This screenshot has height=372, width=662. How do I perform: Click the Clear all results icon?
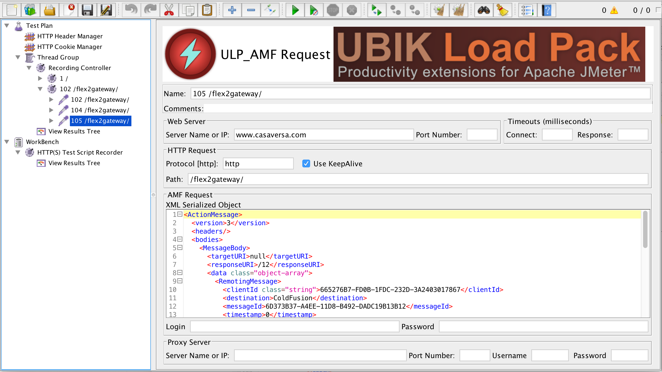459,10
